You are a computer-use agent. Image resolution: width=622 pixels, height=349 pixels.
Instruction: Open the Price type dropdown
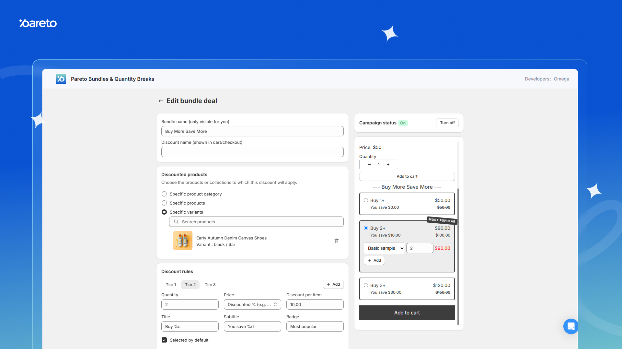[x=252, y=304]
